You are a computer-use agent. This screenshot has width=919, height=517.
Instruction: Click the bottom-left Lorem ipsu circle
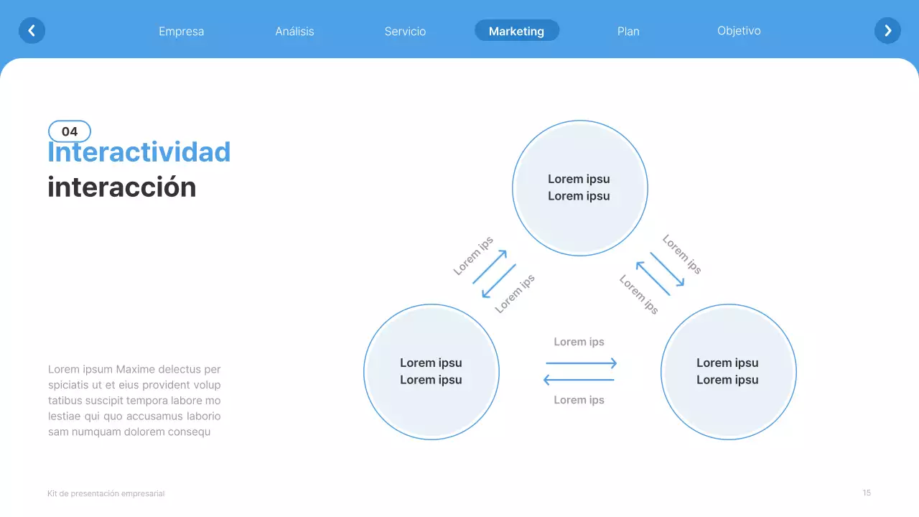click(x=431, y=371)
